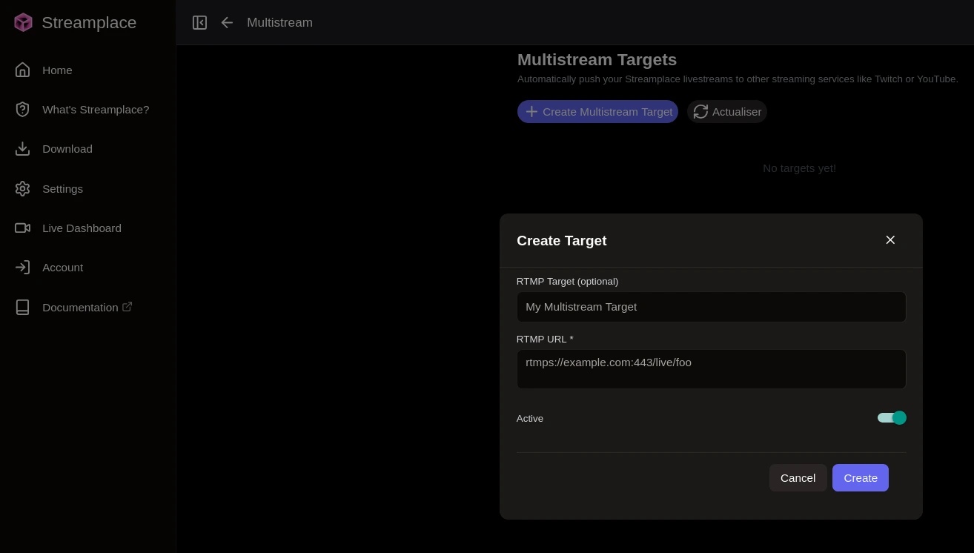Click the Streamplace cube logo icon
This screenshot has height=553, width=974.
click(x=23, y=22)
